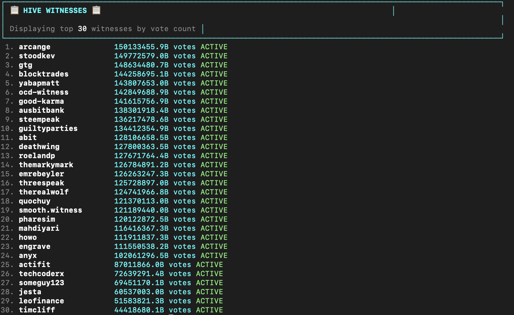Select witness name pharesim
The width and height of the screenshot is (514, 315).
[x=37, y=219]
